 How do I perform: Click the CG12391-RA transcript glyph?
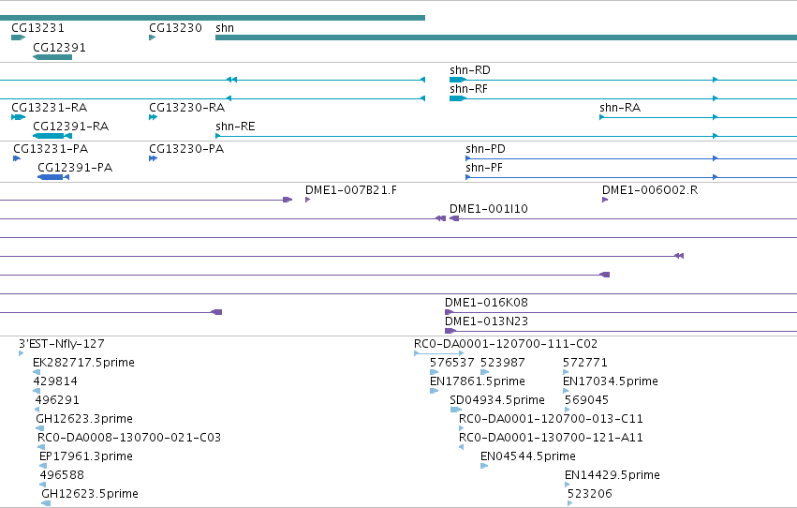pos(52,136)
